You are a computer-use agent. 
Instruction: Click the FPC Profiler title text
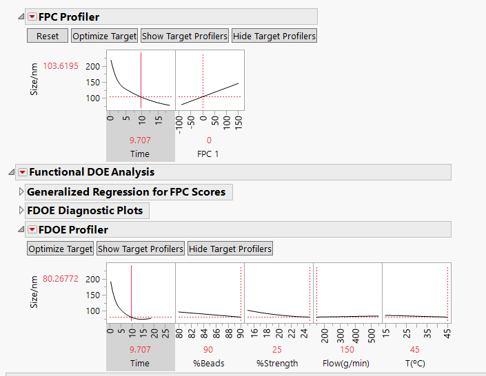tap(69, 17)
